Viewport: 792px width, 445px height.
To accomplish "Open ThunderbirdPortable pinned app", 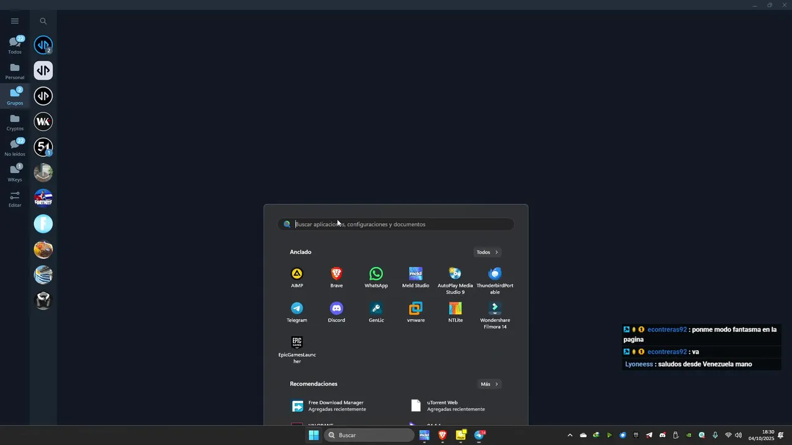I will [495, 281].
